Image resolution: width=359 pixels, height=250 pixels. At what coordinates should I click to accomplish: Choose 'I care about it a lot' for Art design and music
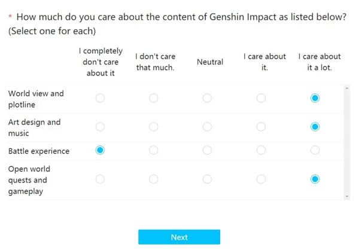(x=315, y=127)
